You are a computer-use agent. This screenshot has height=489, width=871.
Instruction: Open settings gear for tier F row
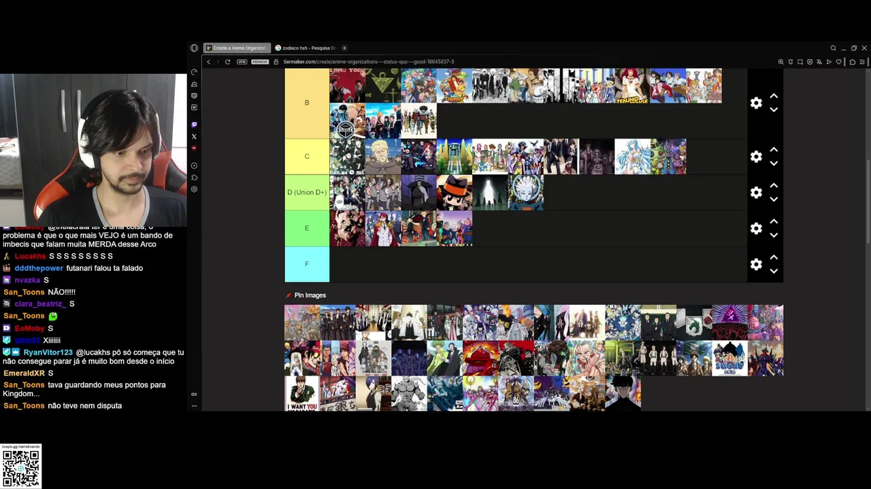[756, 264]
